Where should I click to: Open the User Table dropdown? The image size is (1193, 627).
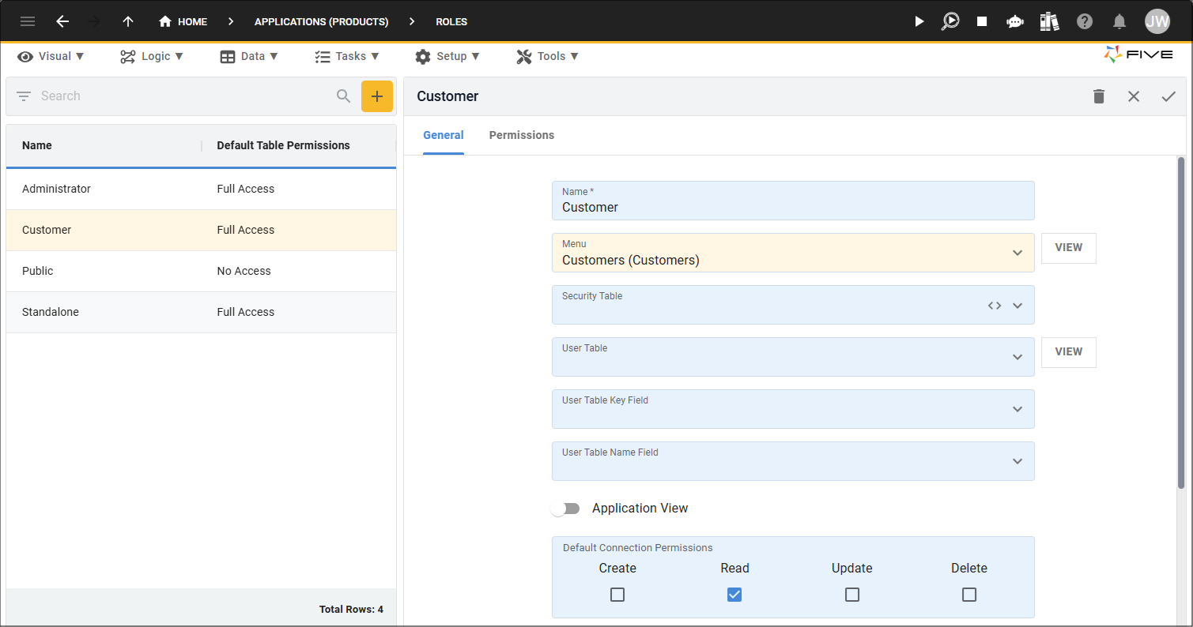click(793, 357)
